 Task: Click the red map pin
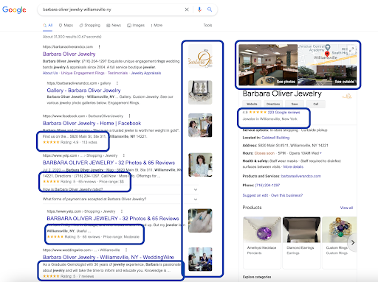pos(327,54)
